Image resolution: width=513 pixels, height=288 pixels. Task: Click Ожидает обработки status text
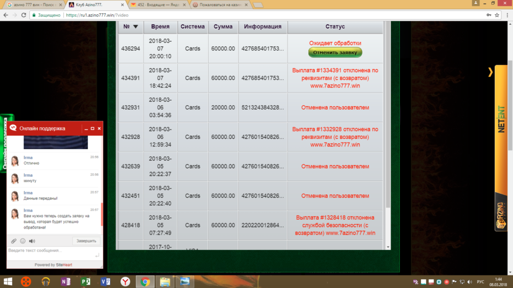[335, 43]
